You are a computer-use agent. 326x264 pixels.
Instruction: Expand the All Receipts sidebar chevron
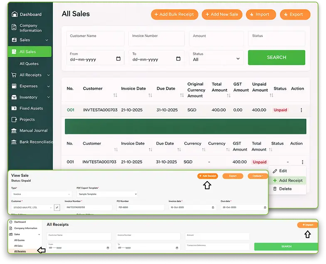[49, 75]
